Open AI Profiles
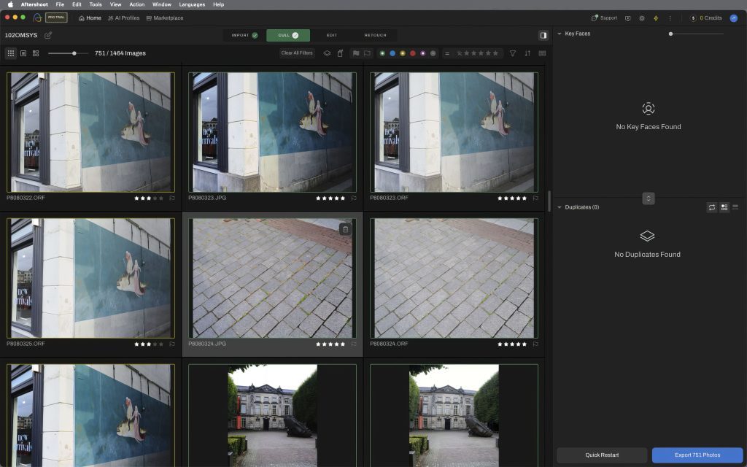The height and width of the screenshot is (467, 747). pos(124,18)
